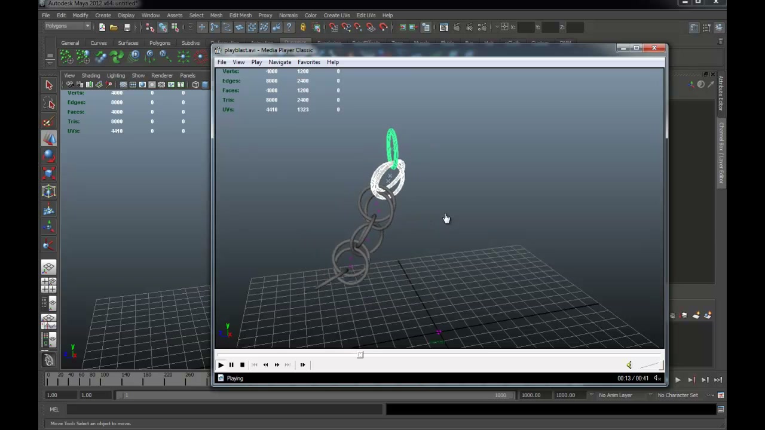Switch to four view layout
This screenshot has width=765, height=430.
(49, 285)
